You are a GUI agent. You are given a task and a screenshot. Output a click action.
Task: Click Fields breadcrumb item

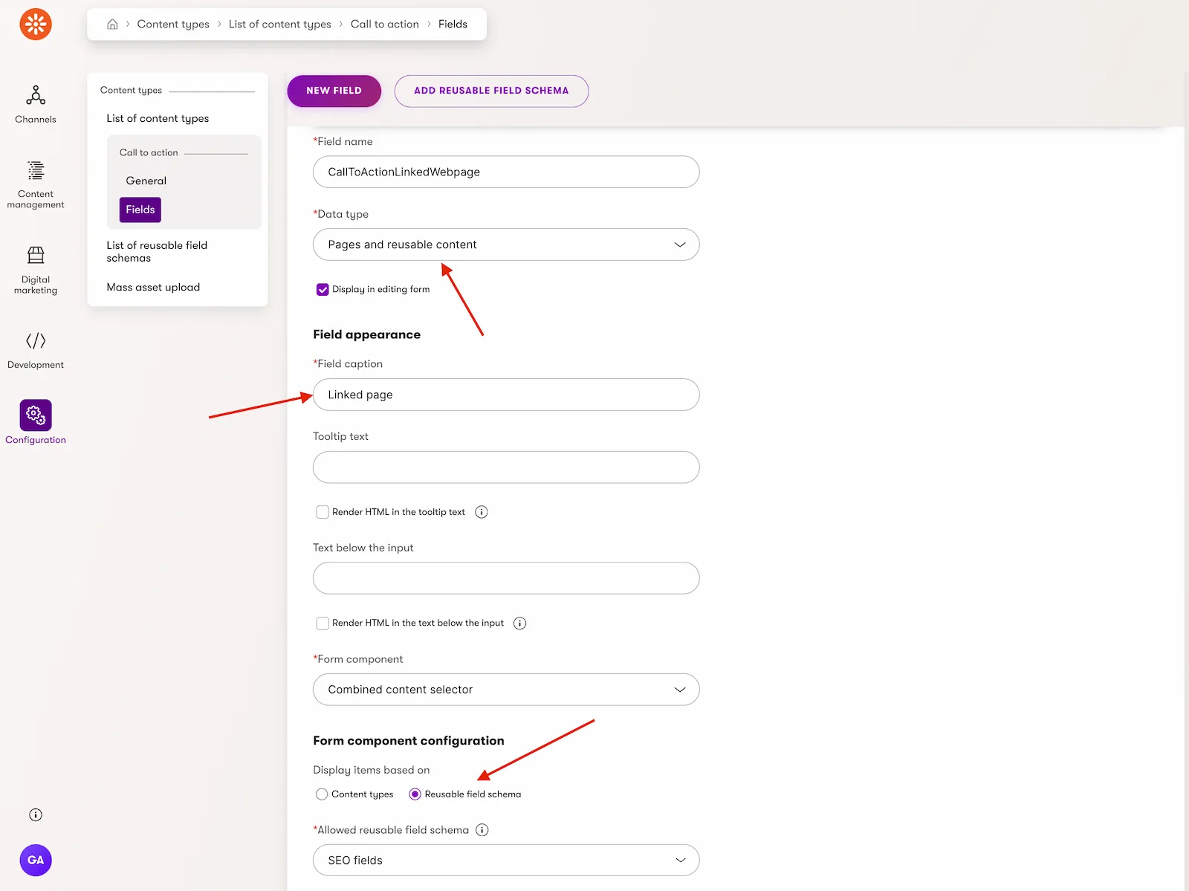tap(453, 24)
